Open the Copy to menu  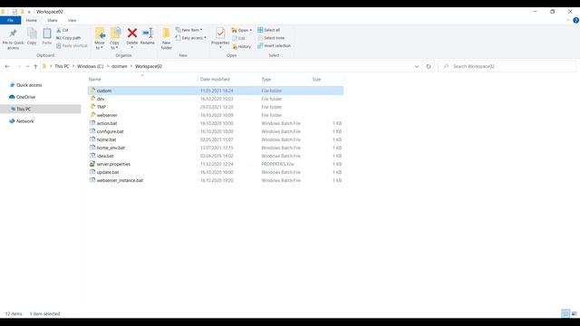click(x=115, y=38)
